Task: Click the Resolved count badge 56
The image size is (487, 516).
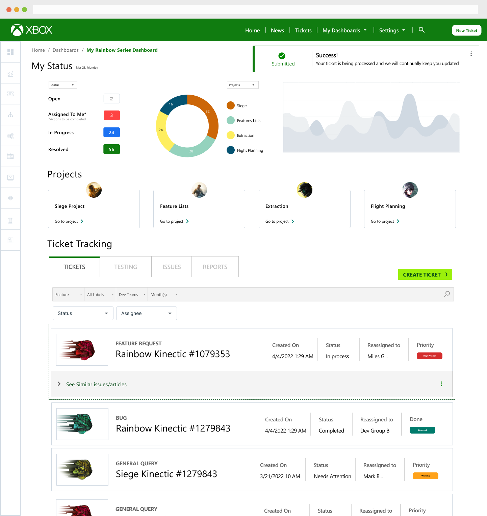Action: pyautogui.click(x=111, y=149)
